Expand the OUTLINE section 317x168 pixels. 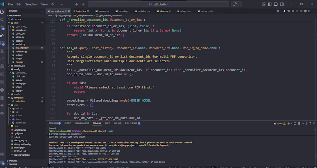13,161
